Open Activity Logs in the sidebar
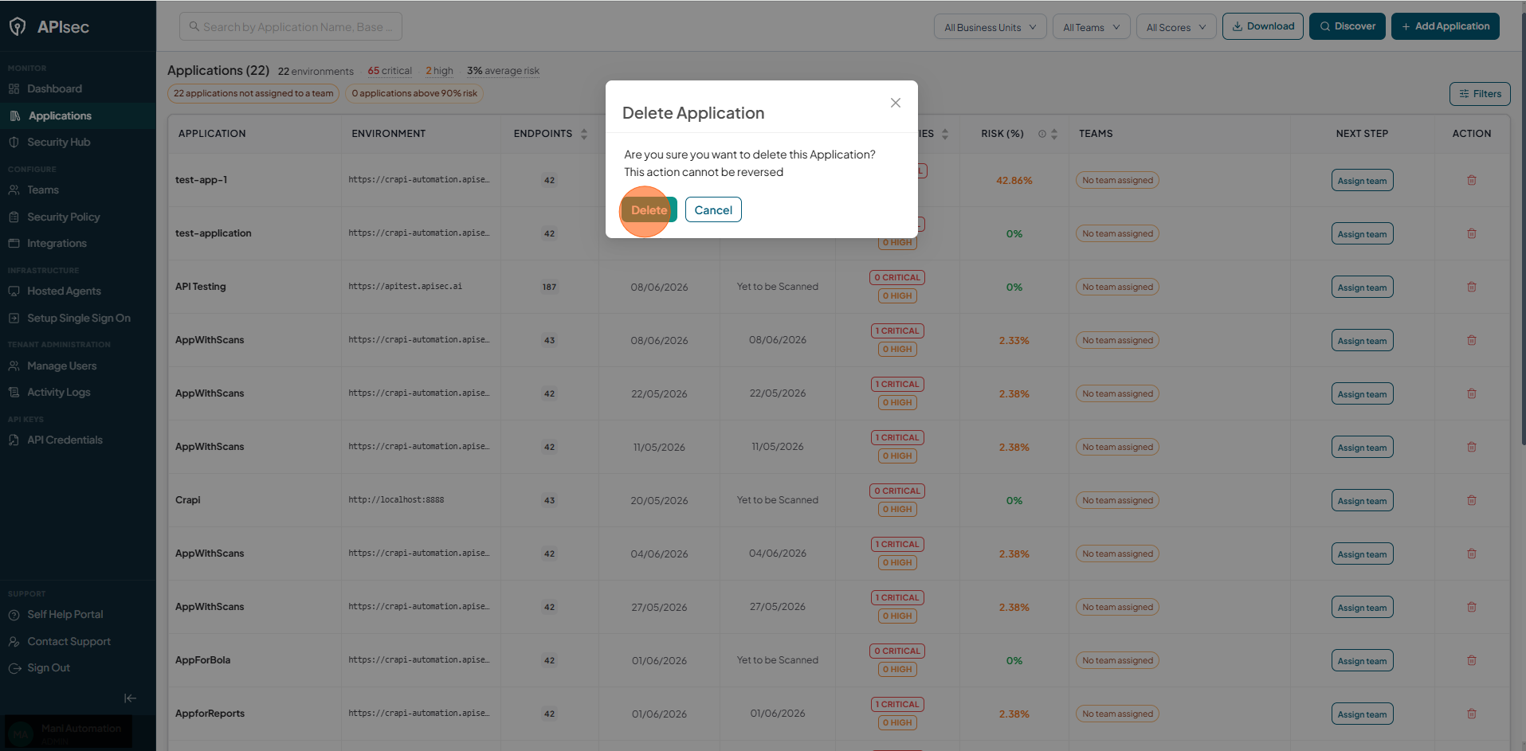The height and width of the screenshot is (751, 1526). (58, 392)
